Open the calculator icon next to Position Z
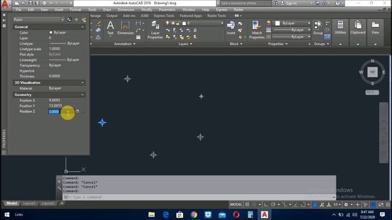 [78, 111]
